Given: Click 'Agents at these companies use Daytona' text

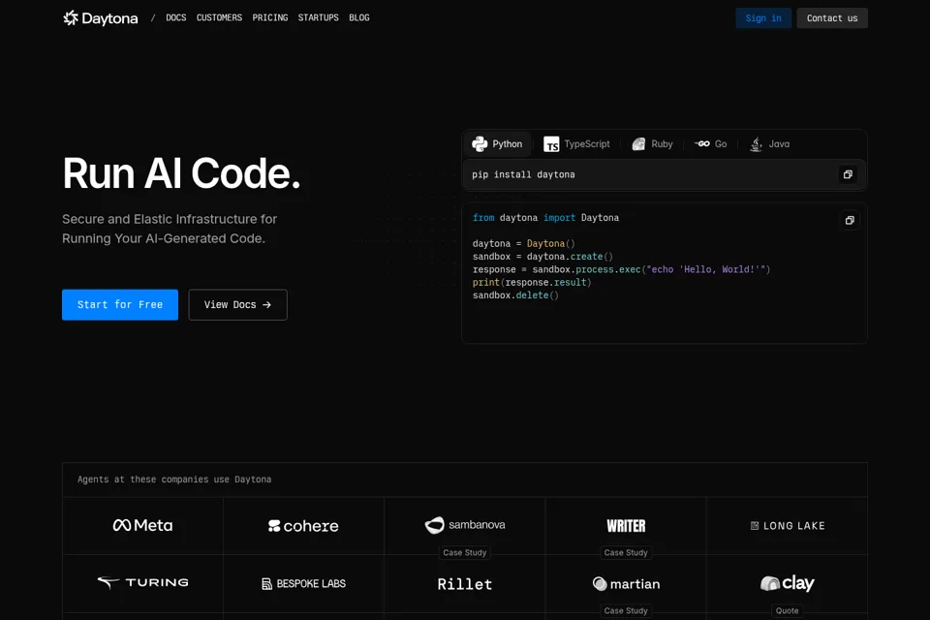Looking at the screenshot, I should point(174,480).
